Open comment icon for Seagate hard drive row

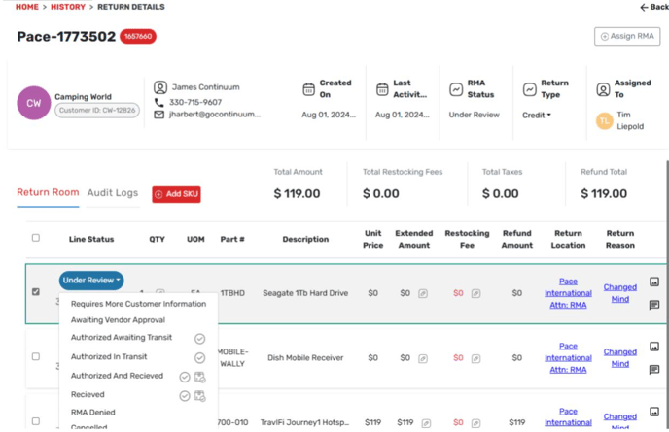coord(654,305)
